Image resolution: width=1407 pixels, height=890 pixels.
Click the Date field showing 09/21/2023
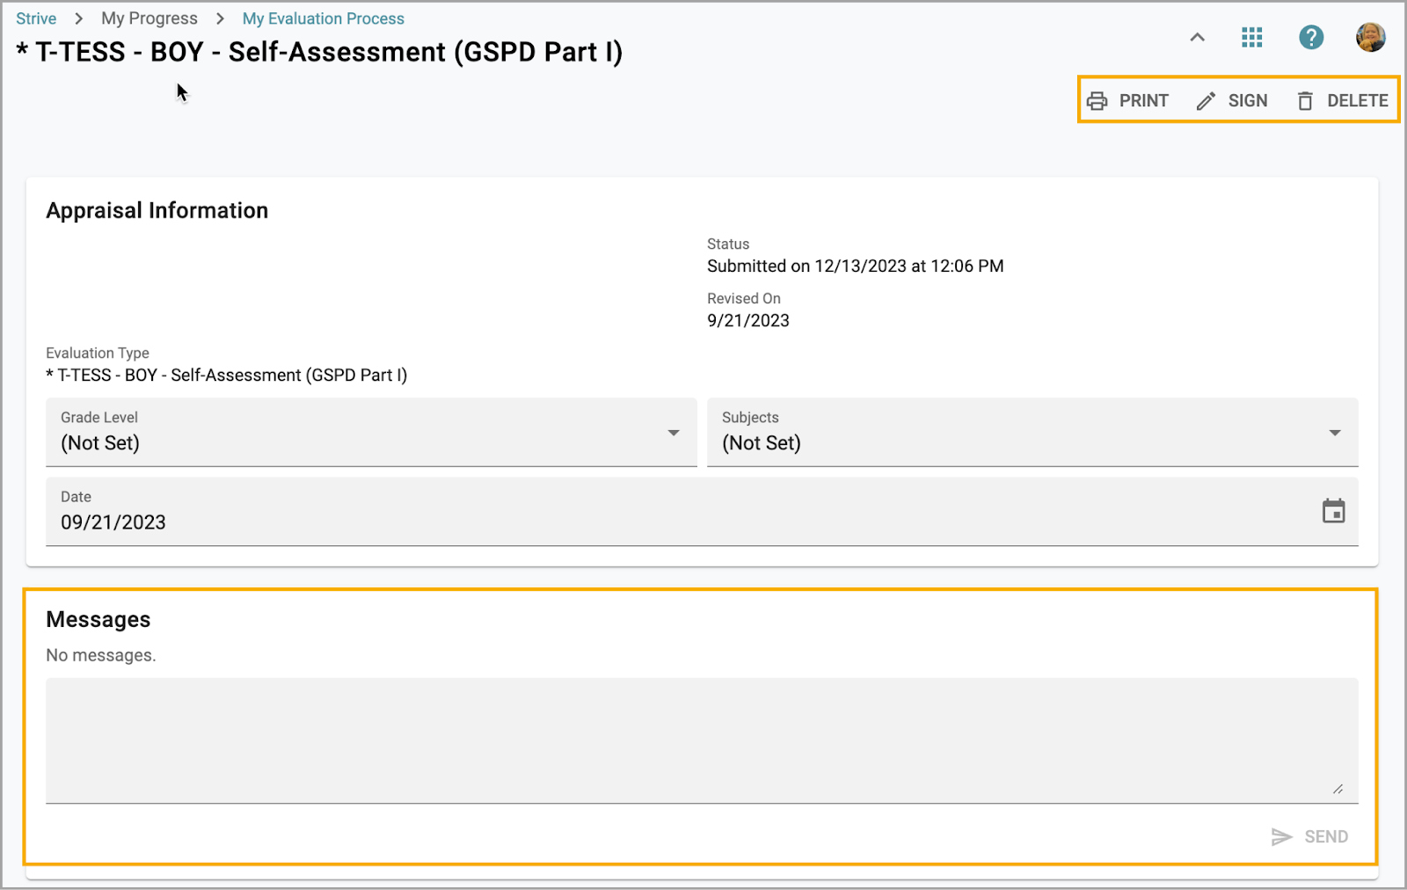702,512
